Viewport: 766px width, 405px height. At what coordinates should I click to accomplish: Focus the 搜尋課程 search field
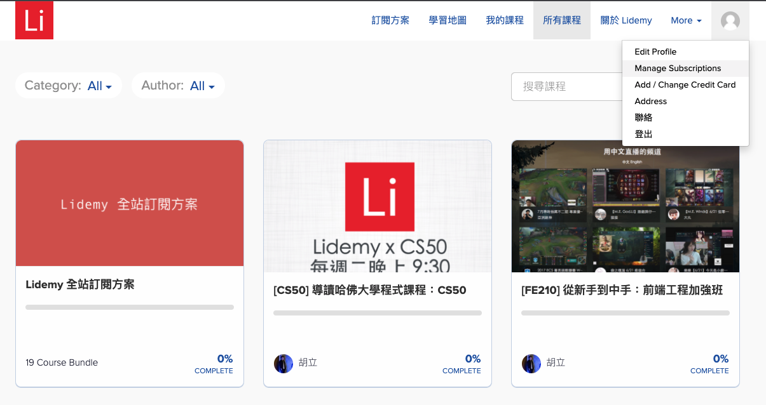567,86
